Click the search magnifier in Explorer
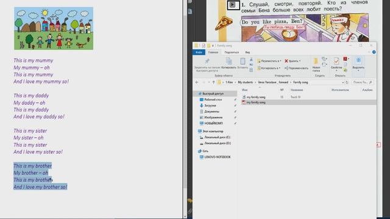Viewport: 390px width, 219px height. point(370,82)
